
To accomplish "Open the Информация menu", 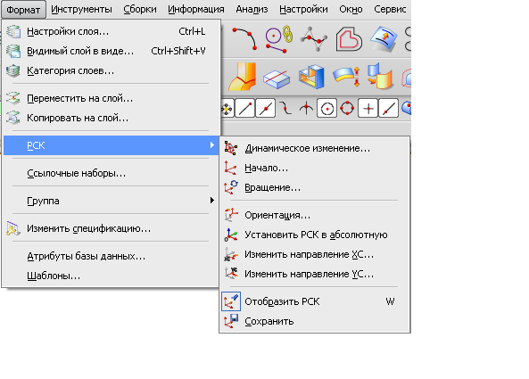I will pyautogui.click(x=196, y=10).
